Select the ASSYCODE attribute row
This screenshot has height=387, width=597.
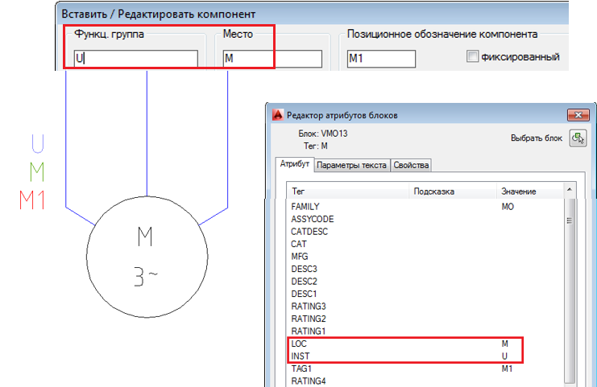pyautogui.click(x=425, y=219)
